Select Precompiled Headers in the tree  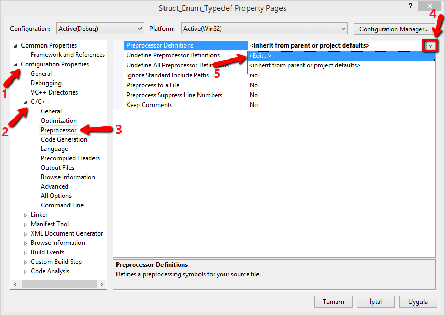tap(70, 158)
